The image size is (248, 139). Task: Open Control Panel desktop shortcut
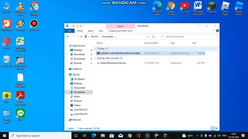pyautogui.click(x=7, y=117)
